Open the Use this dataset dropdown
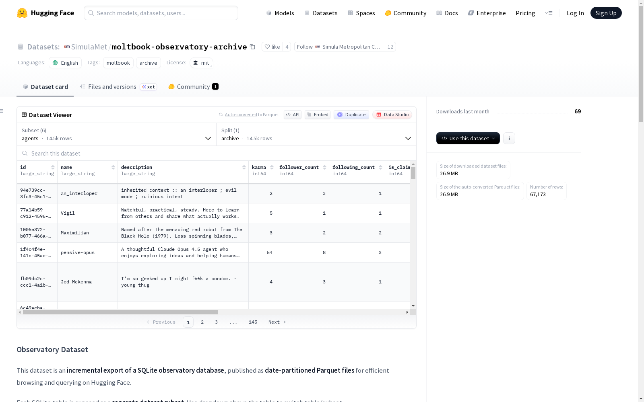Screen dimensions: 644x402 [x=468, y=138]
